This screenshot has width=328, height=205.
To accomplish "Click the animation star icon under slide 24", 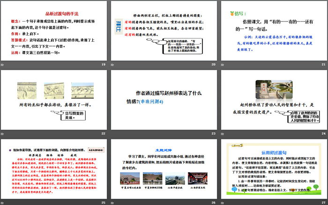I will point(223,134).
